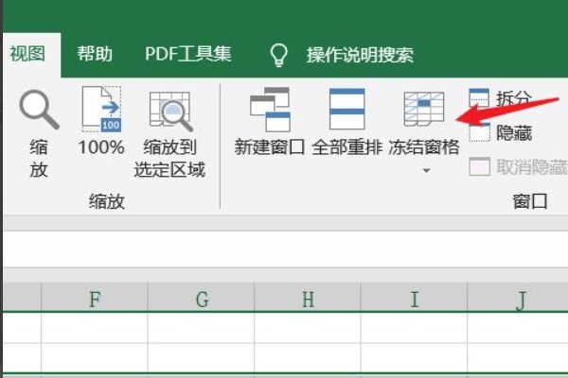Click the Unhide (取消隐藏) option
This screenshot has height=378, width=568.
(518, 166)
